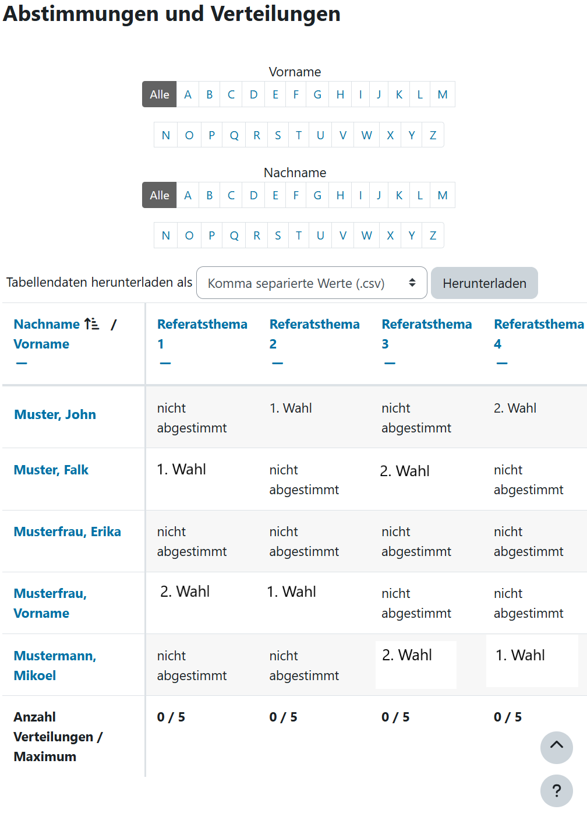Click the Herunterladen button
Screen dimensions: 587x813
484,283
